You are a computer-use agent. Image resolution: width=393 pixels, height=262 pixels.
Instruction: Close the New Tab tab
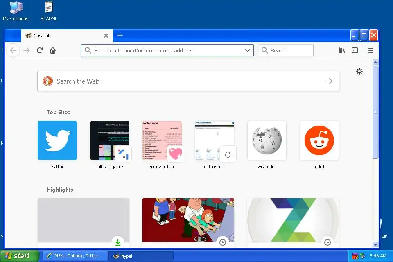point(106,36)
